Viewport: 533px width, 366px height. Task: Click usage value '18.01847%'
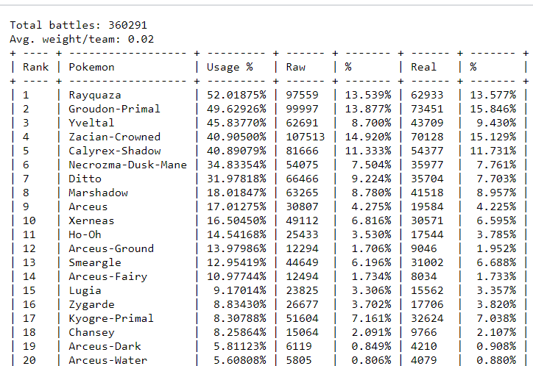236,193
